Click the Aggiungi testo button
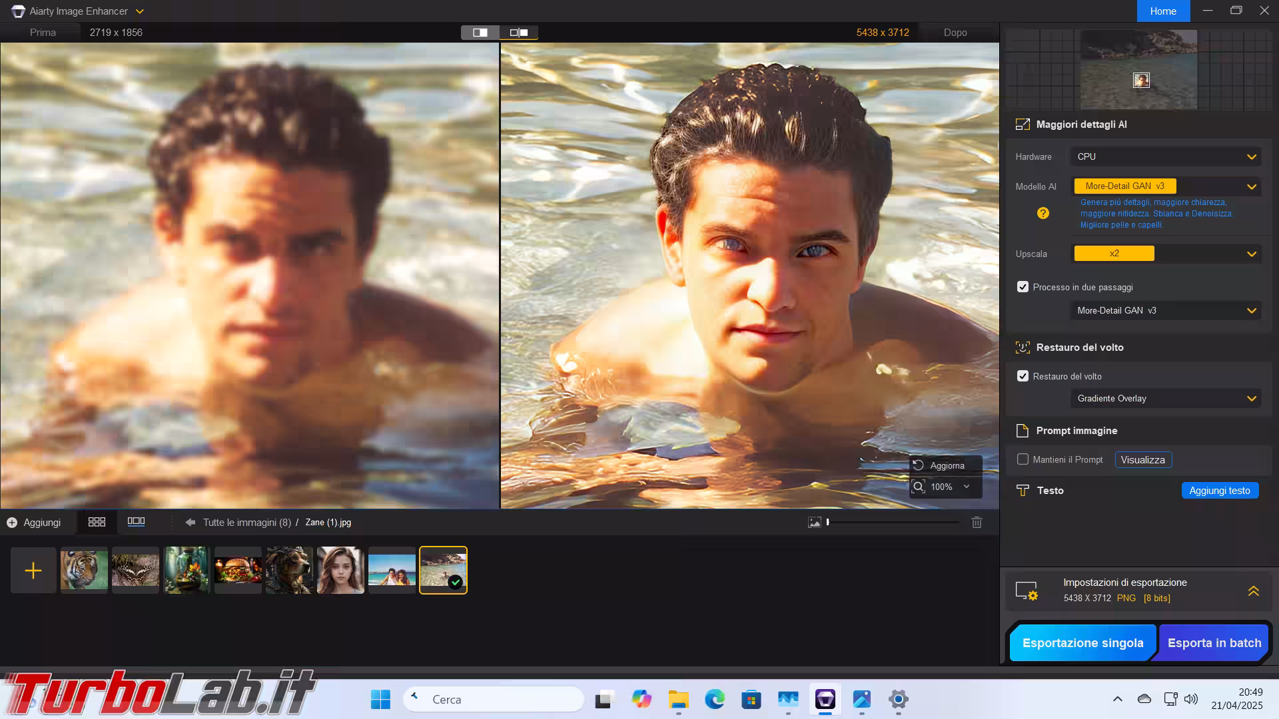This screenshot has height=719, width=1279. pos(1219,491)
